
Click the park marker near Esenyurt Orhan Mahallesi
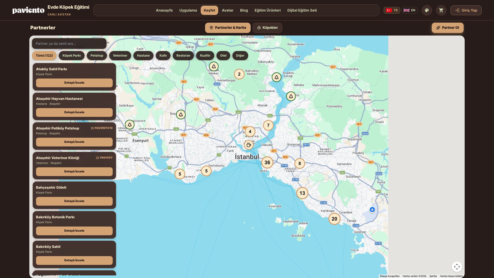point(130,125)
